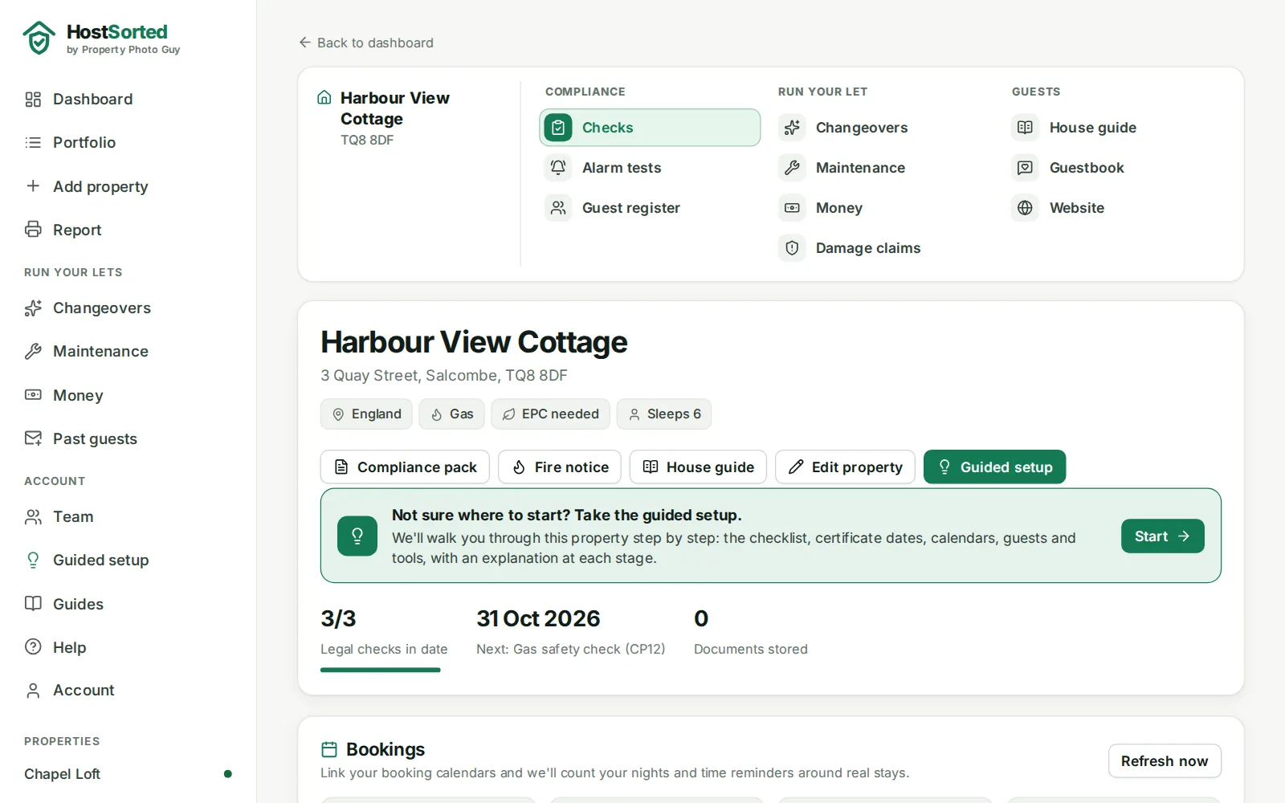Click the Team people icon
The height and width of the screenshot is (803, 1285).
(33, 516)
